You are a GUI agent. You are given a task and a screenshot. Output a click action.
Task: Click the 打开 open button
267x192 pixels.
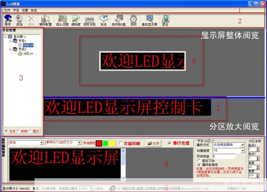point(153,143)
